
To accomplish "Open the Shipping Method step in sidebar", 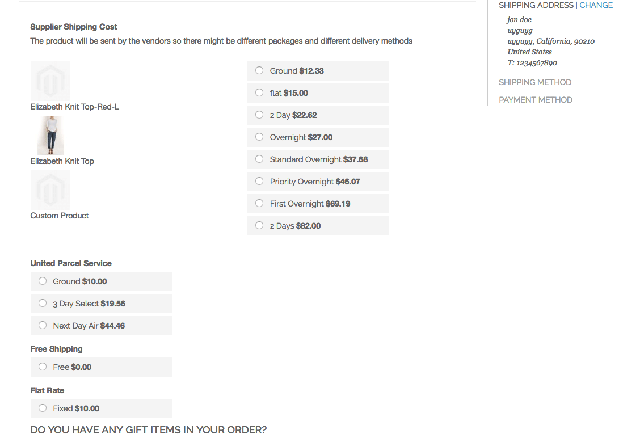I will [535, 82].
